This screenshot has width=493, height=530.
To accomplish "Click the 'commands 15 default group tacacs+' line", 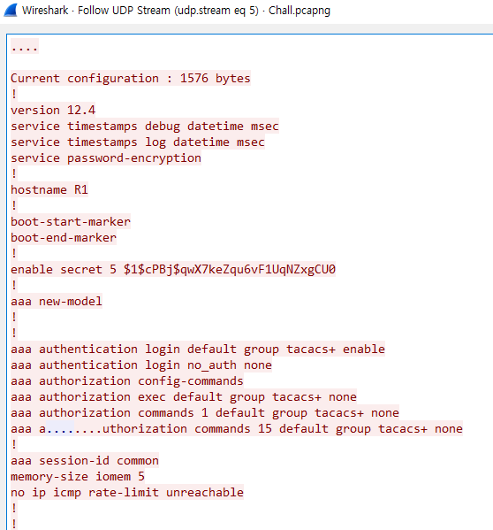I will [237, 428].
